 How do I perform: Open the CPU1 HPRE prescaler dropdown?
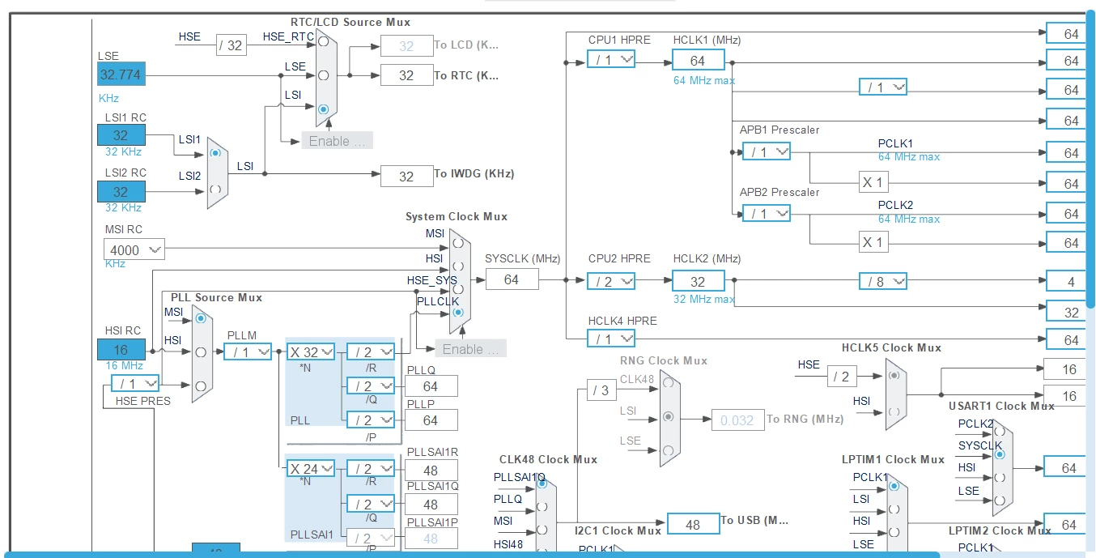(x=611, y=59)
